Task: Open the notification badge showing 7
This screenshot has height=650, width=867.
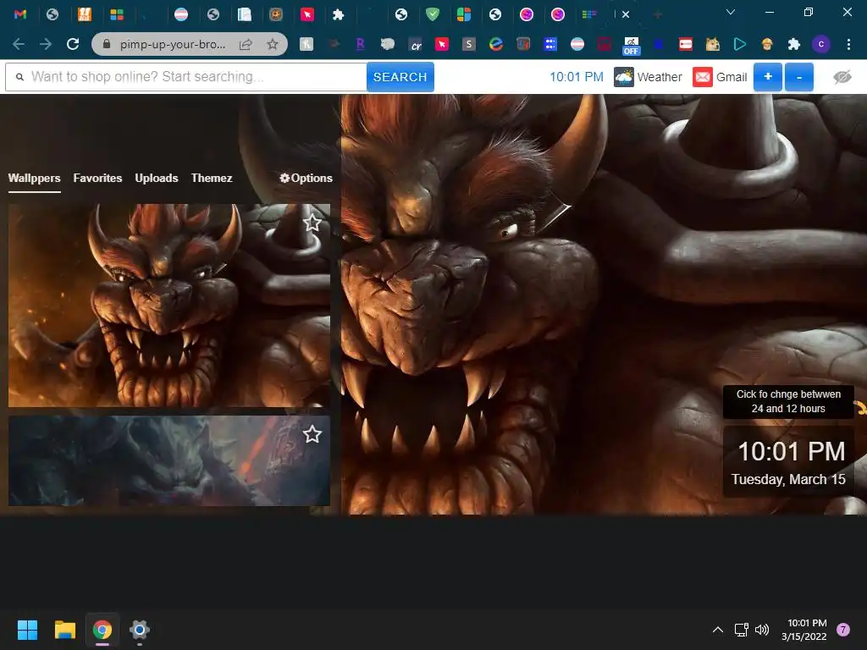Action: pyautogui.click(x=842, y=630)
